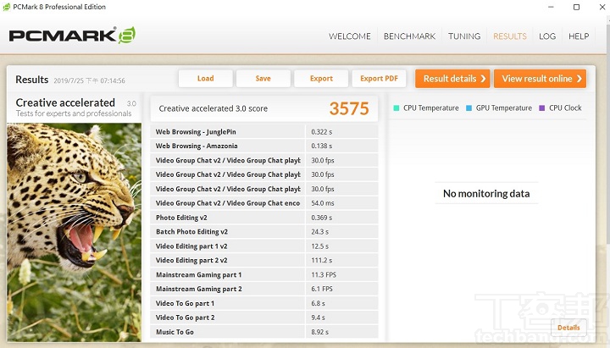Click the leopard benchmark thumbnail image
Image resolution: width=610 pixels, height=348 pixels.
[74, 233]
